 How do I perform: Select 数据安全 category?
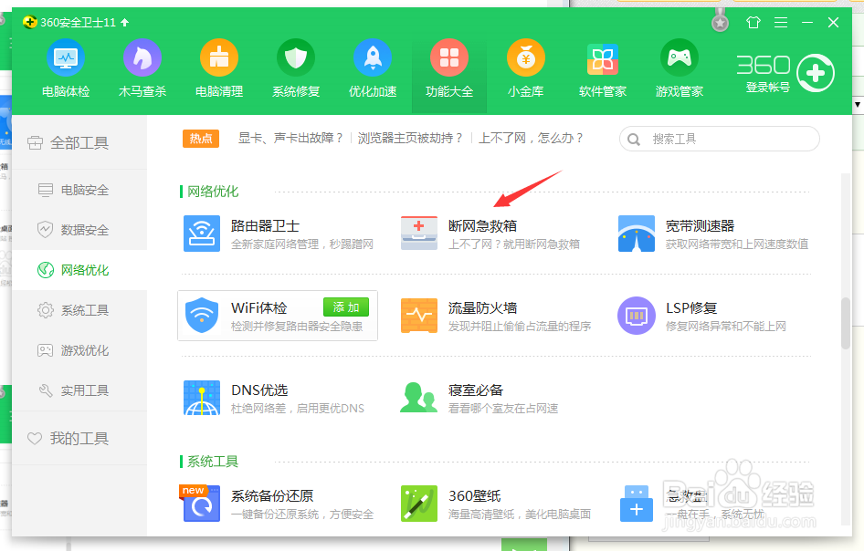tap(79, 230)
